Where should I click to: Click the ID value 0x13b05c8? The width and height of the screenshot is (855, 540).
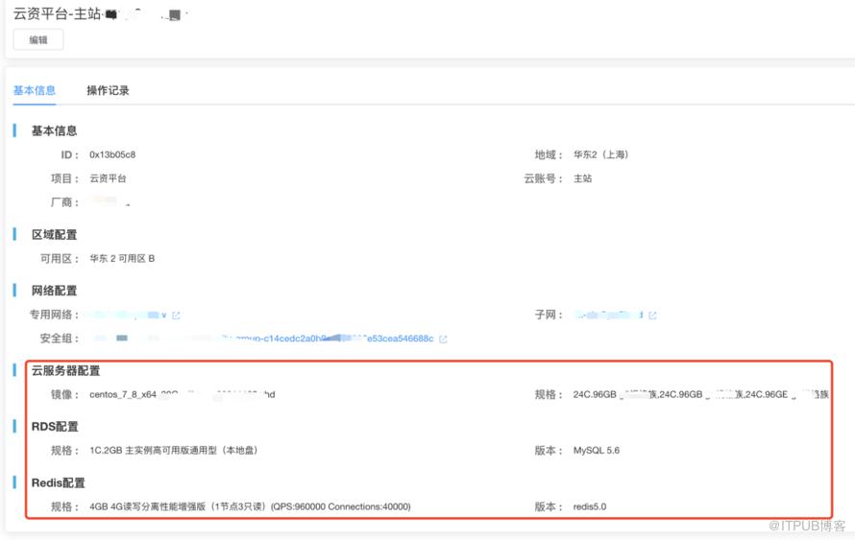pos(112,154)
